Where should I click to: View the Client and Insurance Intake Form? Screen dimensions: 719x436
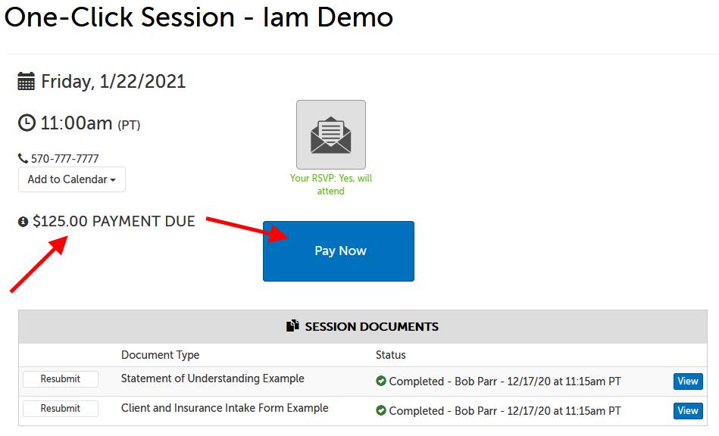point(687,410)
